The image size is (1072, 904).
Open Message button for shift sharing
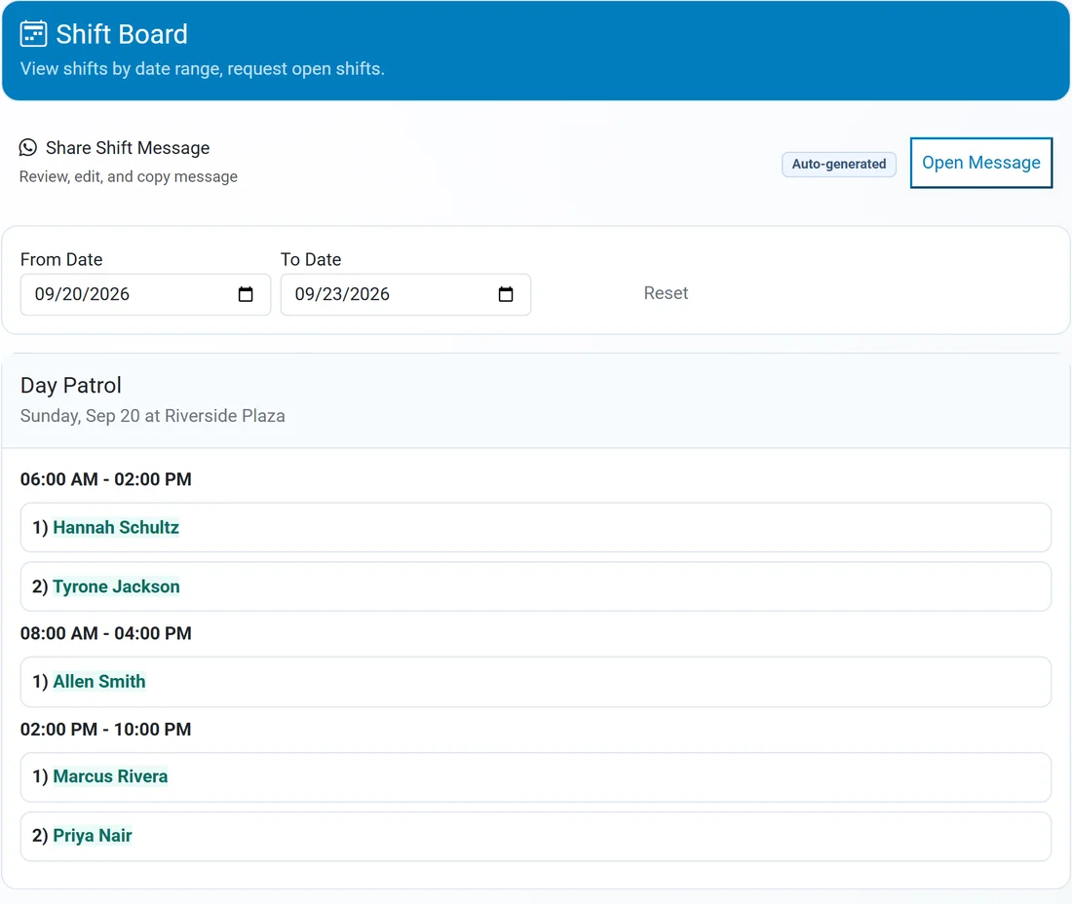click(981, 163)
